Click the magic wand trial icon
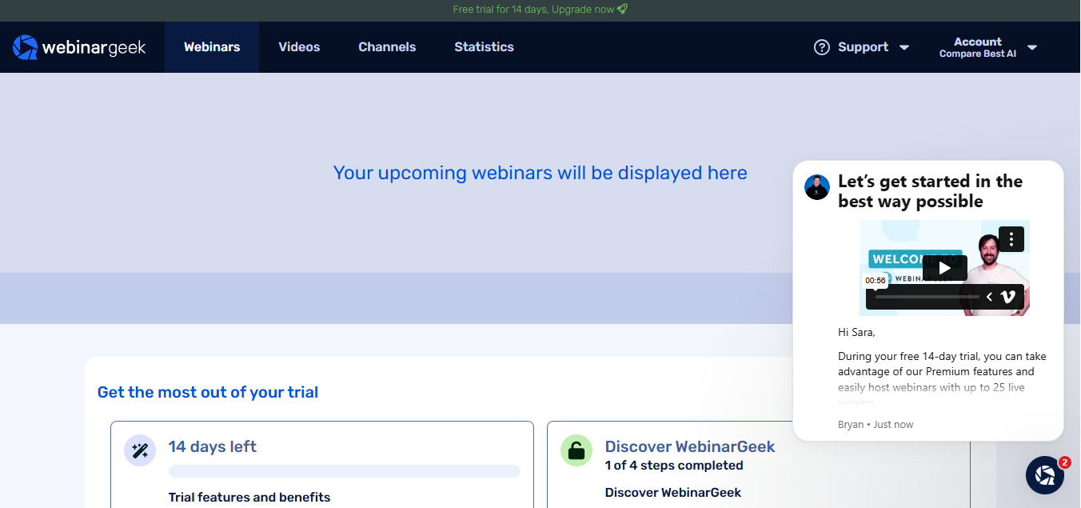 coord(140,450)
